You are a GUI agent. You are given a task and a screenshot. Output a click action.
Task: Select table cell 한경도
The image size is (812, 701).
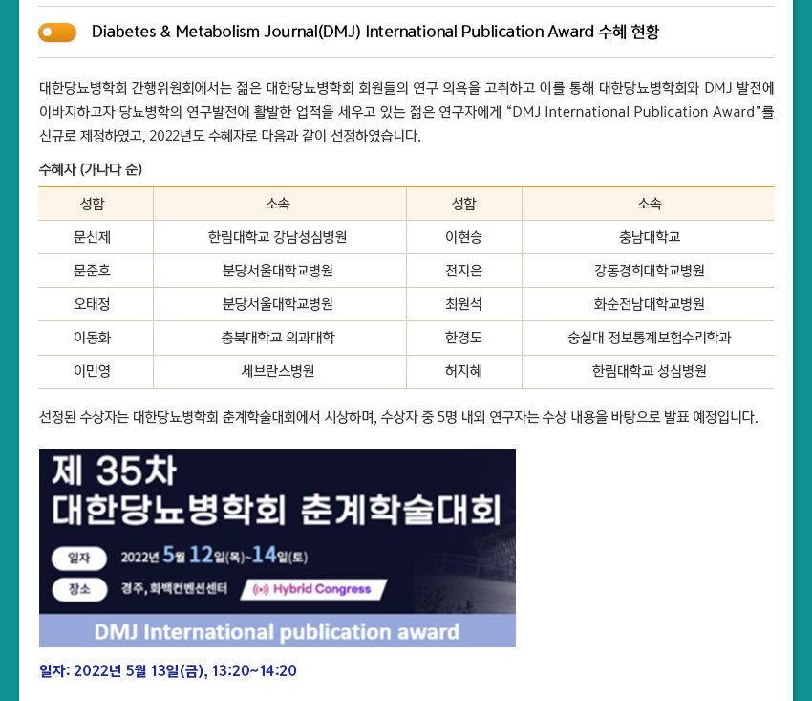point(463,338)
